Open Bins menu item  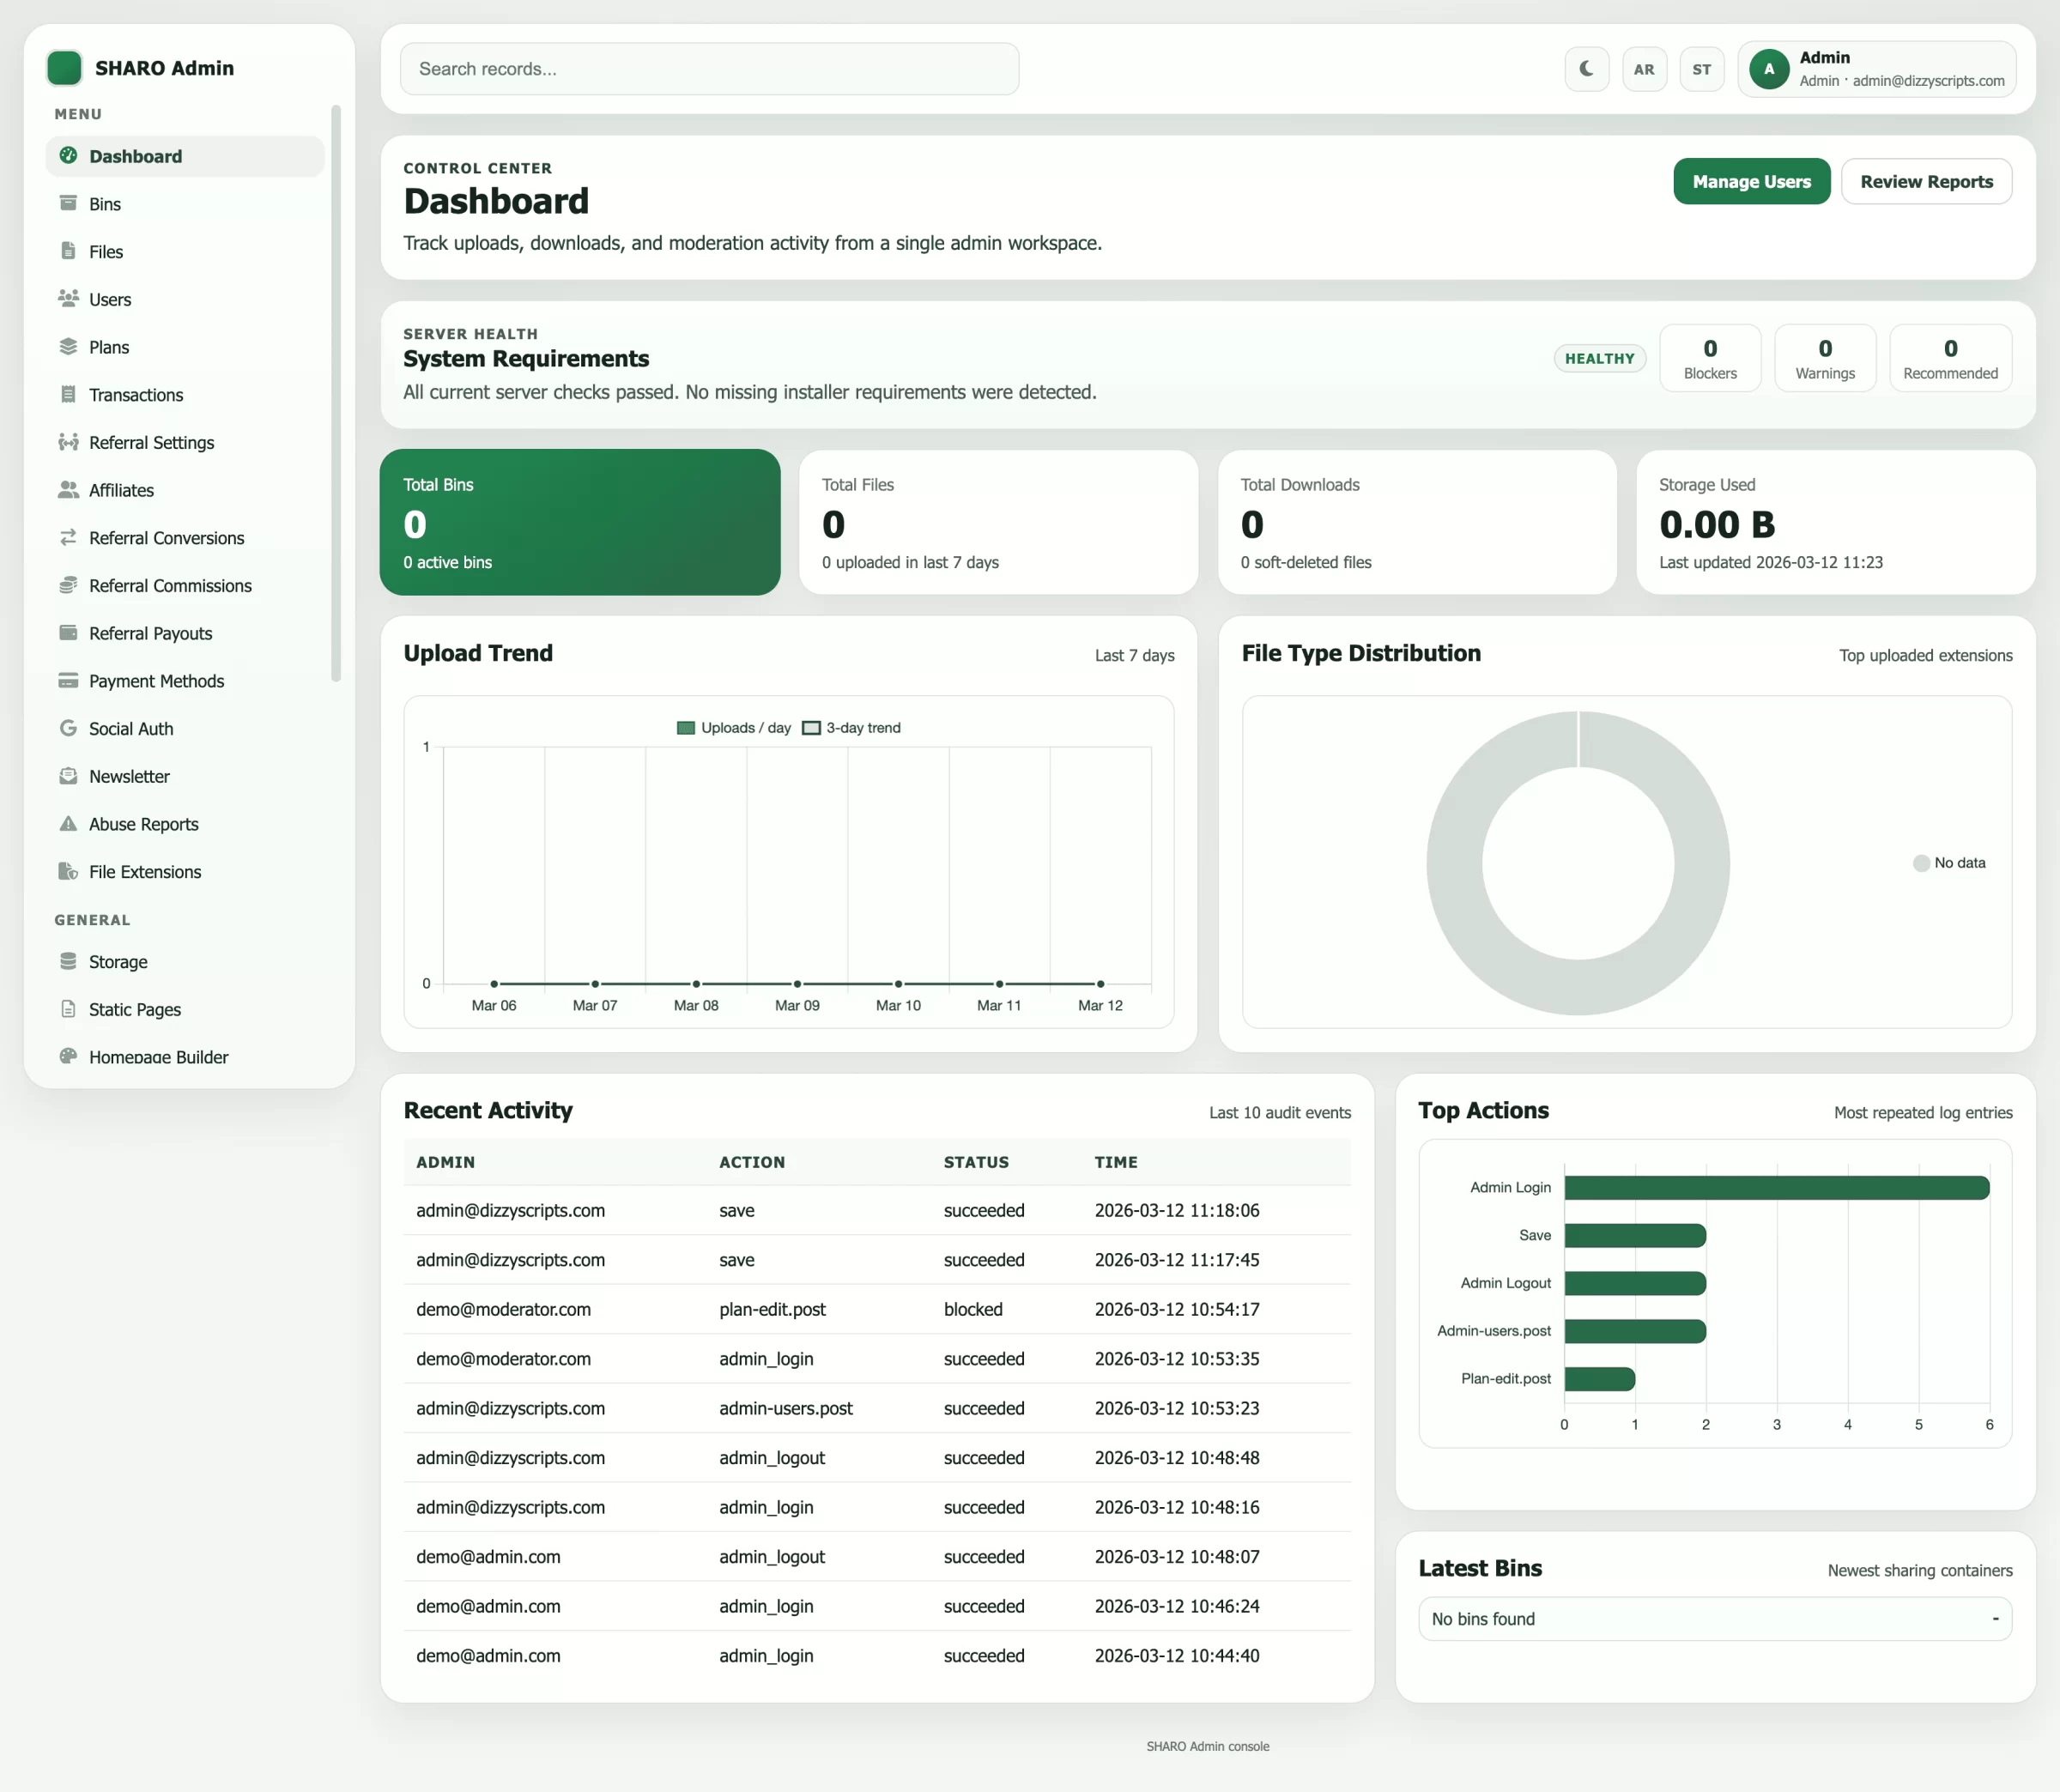click(185, 203)
